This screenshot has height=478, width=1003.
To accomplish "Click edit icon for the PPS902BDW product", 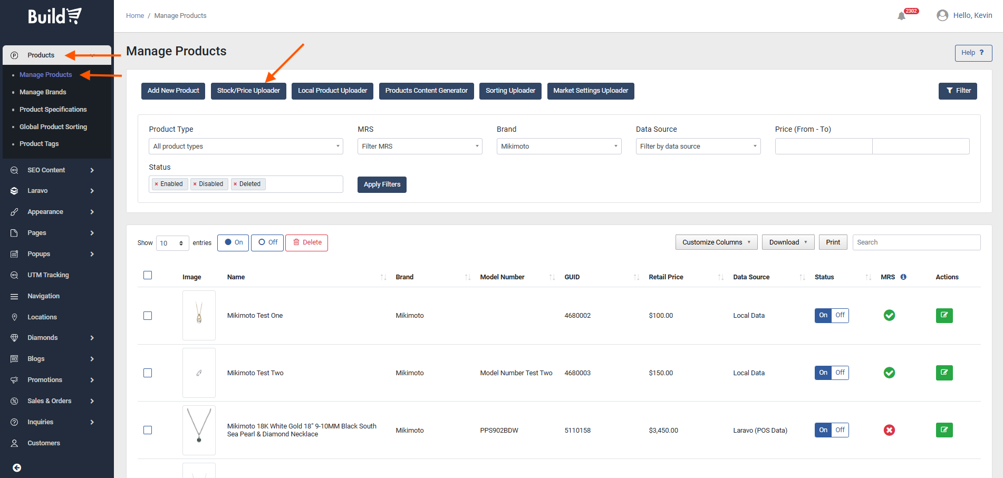I will tap(944, 430).
